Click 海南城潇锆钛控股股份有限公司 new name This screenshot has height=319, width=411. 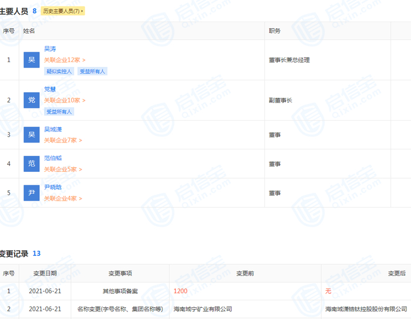click(x=366, y=309)
